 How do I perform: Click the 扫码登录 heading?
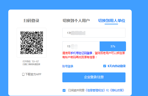(x=31, y=21)
